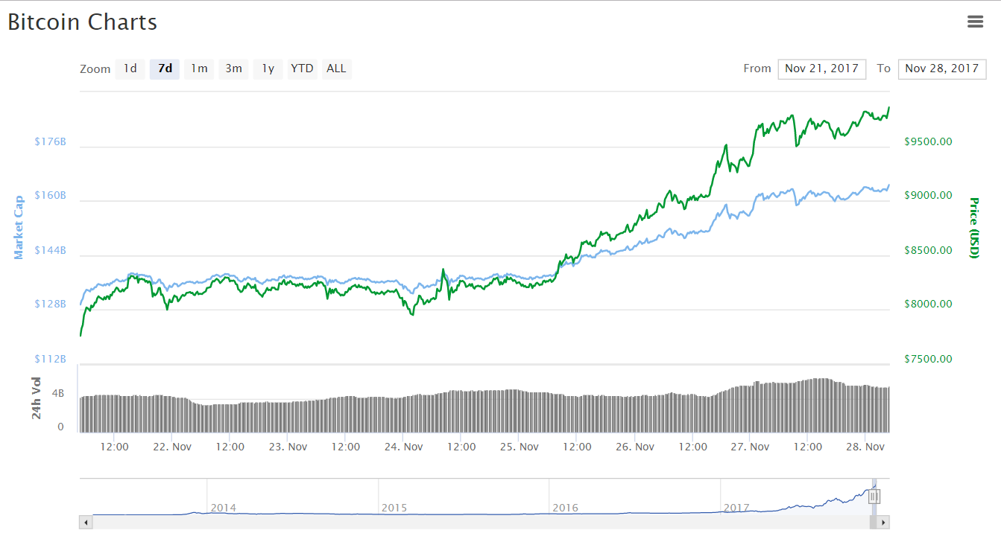Show ALL historical data
1001x536 pixels.
pos(336,68)
